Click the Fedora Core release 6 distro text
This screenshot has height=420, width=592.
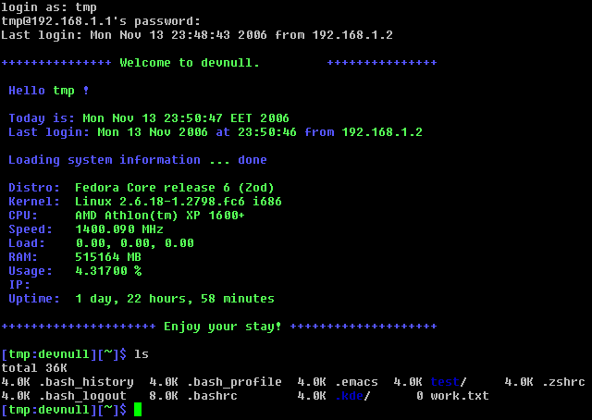tap(174, 188)
